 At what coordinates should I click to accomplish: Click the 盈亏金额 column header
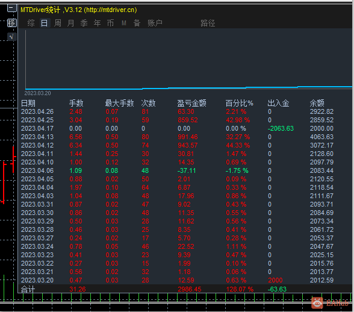coord(191,103)
